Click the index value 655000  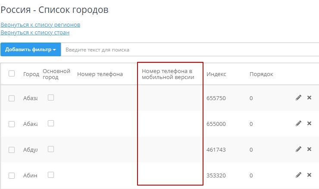[x=216, y=124]
